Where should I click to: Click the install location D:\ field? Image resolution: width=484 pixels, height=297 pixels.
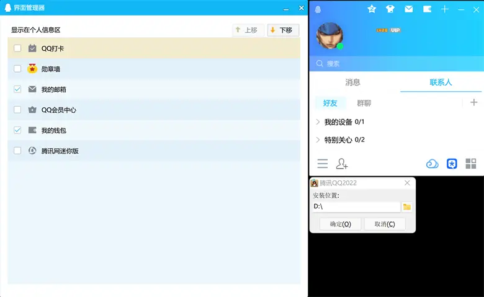(x=356, y=206)
